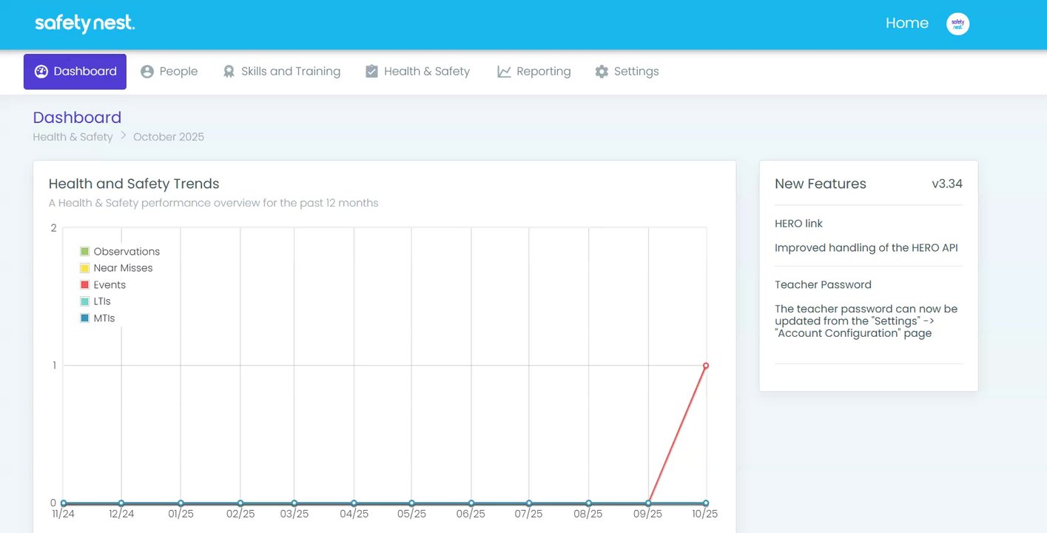Open the Reporting menu
This screenshot has width=1047, height=533.
pyautogui.click(x=543, y=72)
